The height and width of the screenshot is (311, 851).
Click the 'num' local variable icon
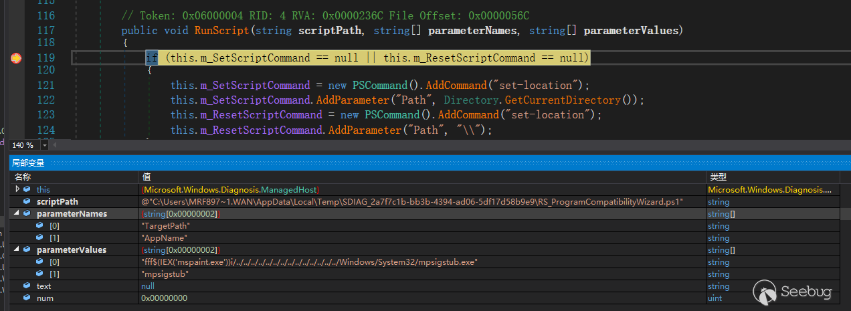27,298
